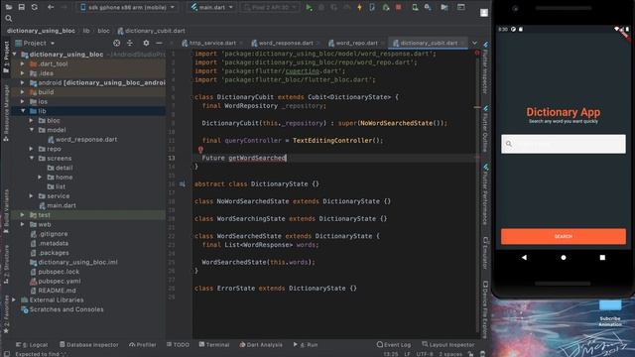
Task: Click the intention lightbulb in the editor gutter
Action: [200, 150]
